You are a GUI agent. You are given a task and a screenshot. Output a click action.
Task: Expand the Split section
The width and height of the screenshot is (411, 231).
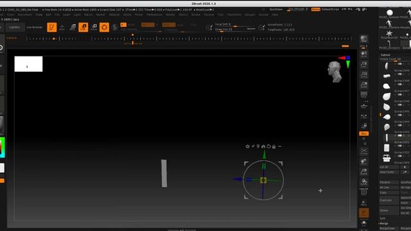click(x=383, y=218)
